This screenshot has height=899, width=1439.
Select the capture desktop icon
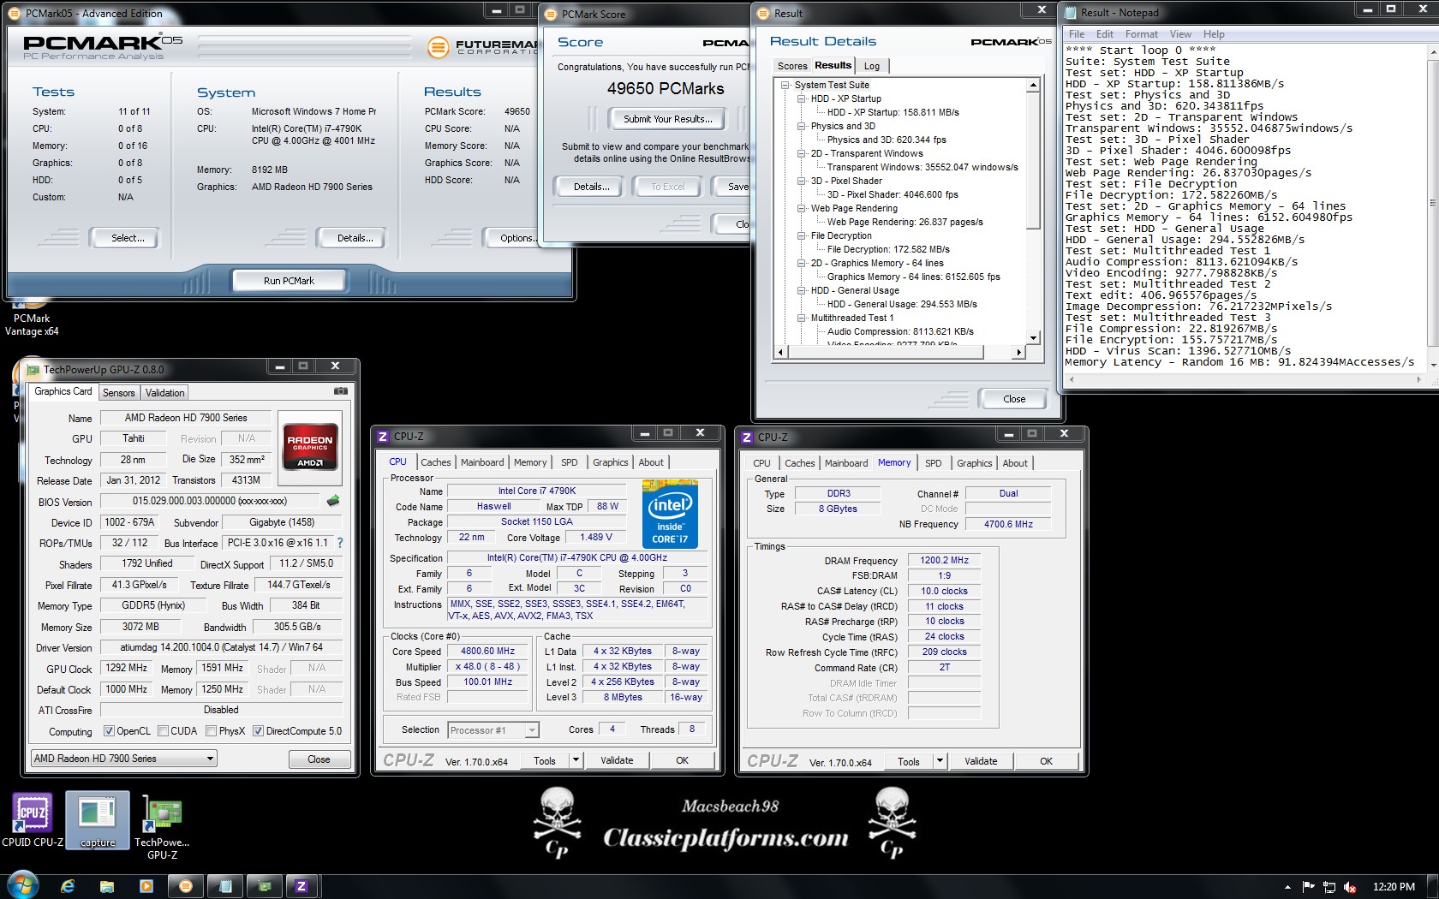point(98,820)
